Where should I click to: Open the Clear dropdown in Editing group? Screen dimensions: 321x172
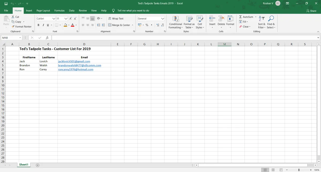click(245, 26)
